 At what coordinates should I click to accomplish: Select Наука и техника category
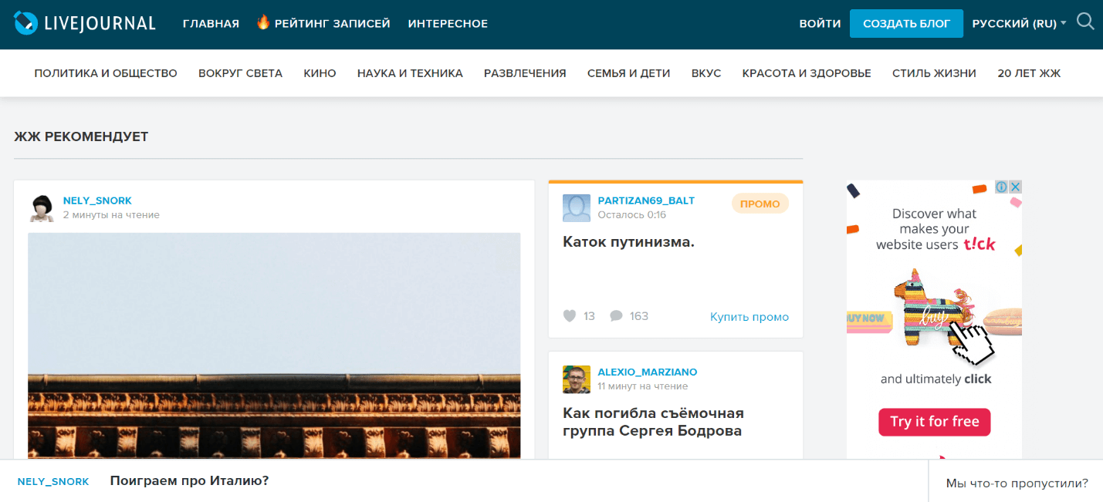410,73
